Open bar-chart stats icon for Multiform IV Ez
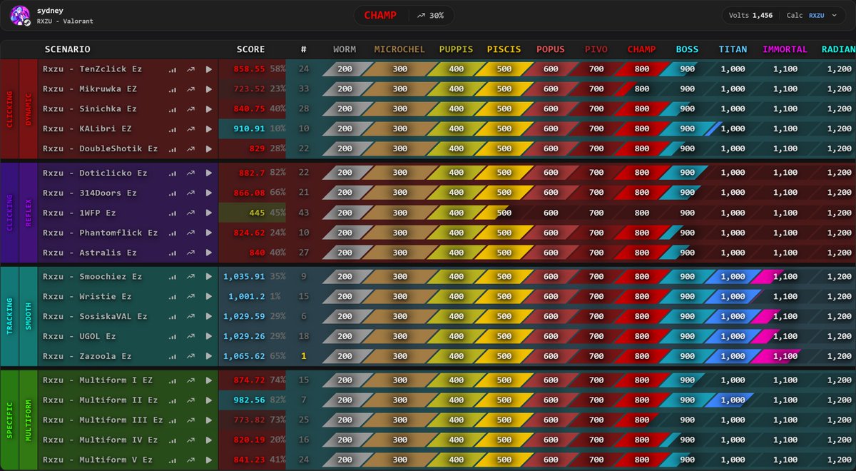This screenshot has height=471, width=856. (x=173, y=440)
